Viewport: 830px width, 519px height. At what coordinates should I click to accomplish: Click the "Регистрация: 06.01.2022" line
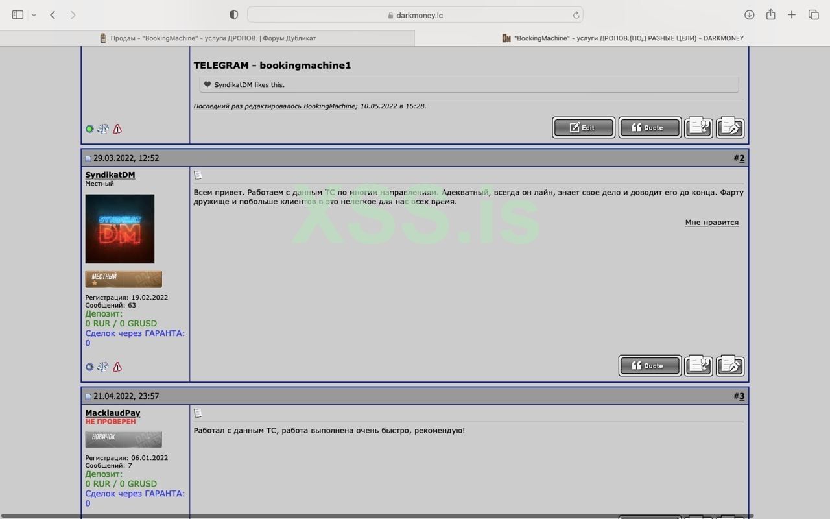coord(126,458)
